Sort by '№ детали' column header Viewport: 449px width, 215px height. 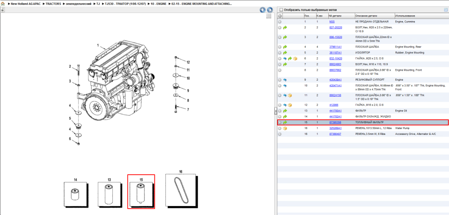341,16
